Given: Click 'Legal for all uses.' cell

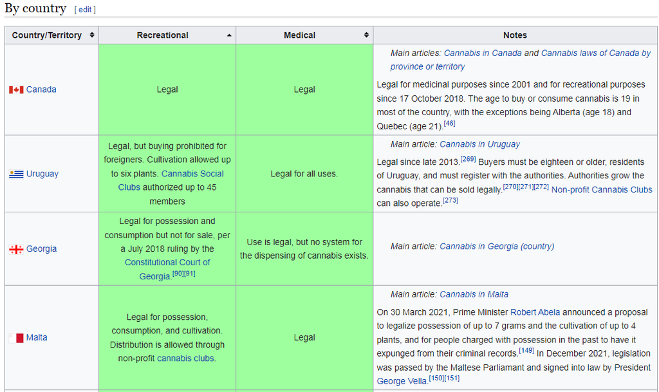Looking at the screenshot, I should tap(304, 174).
